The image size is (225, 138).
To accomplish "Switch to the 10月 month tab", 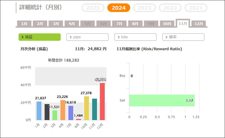I will [167, 24].
